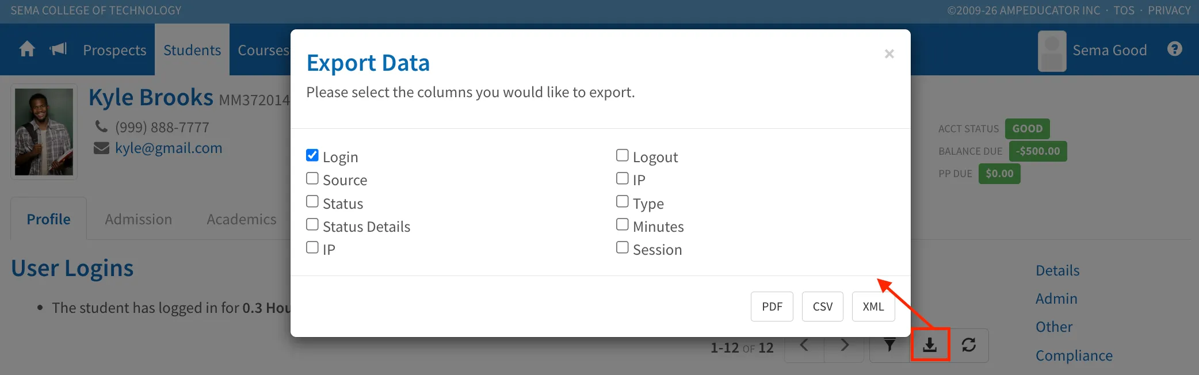Image resolution: width=1199 pixels, height=375 pixels.
Task: Open the Admission tab
Action: click(138, 219)
